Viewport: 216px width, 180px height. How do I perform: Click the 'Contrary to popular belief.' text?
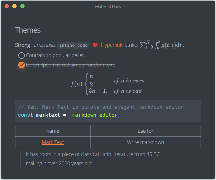point(55,55)
